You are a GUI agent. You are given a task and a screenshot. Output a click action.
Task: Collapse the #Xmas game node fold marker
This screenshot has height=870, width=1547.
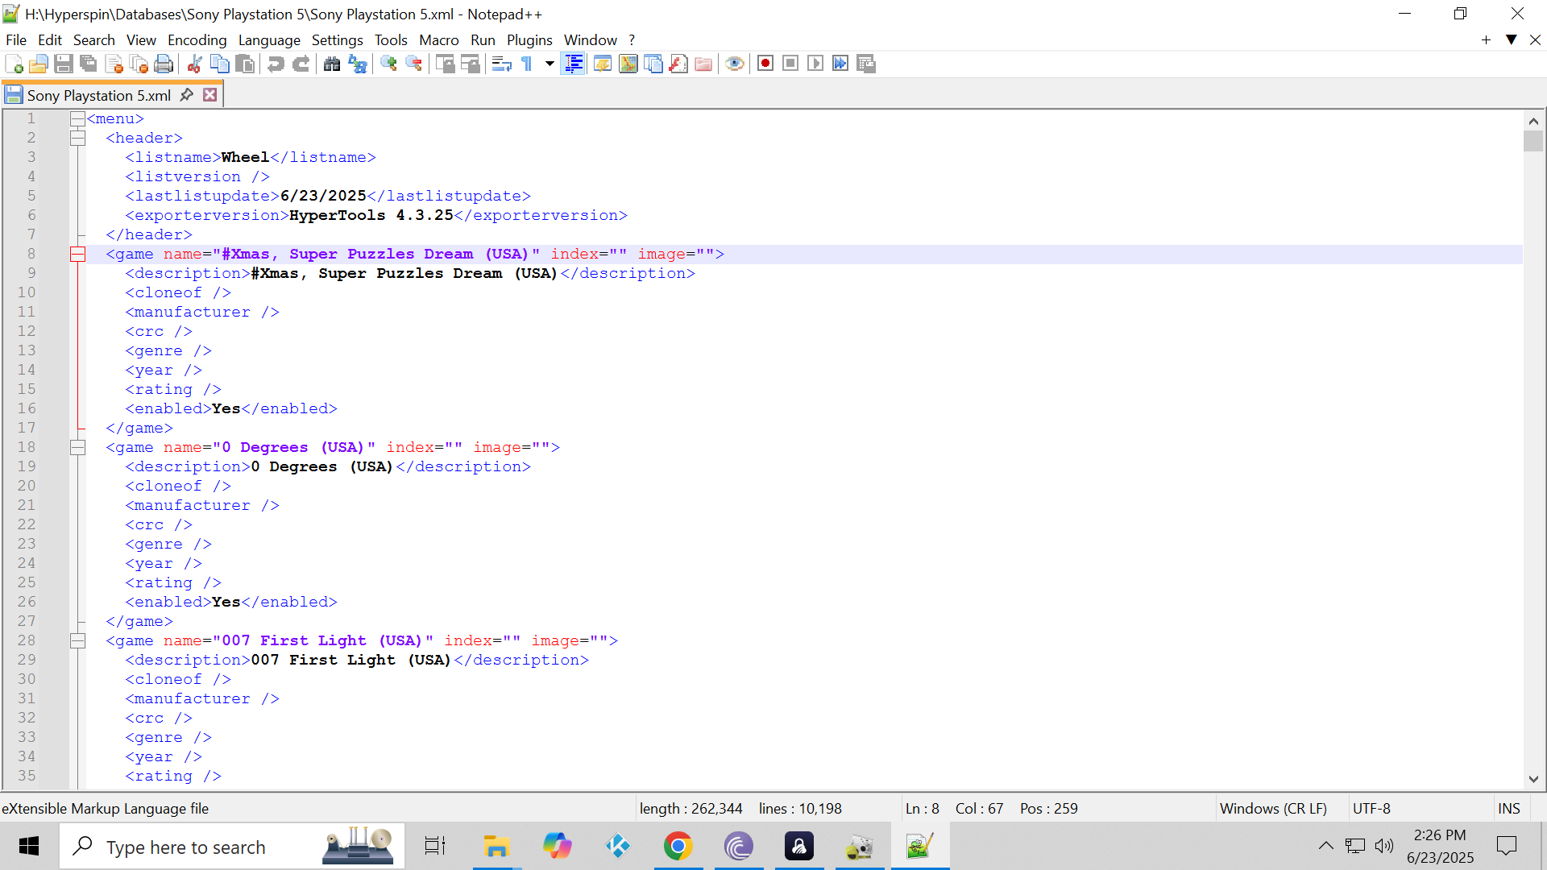pos(77,255)
